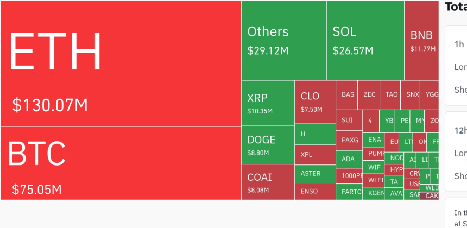Viewport: 467px width, 228px height.
Task: Select the green H heatmap tile
Action: click(315, 134)
